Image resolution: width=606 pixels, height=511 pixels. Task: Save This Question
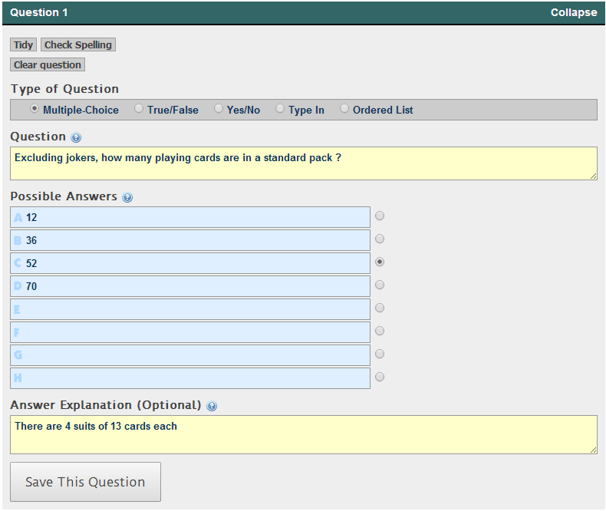click(85, 482)
